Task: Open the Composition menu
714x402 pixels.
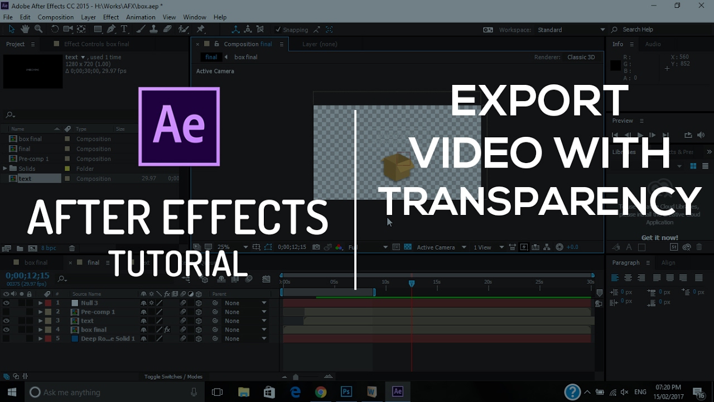Action: pyautogui.click(x=55, y=17)
